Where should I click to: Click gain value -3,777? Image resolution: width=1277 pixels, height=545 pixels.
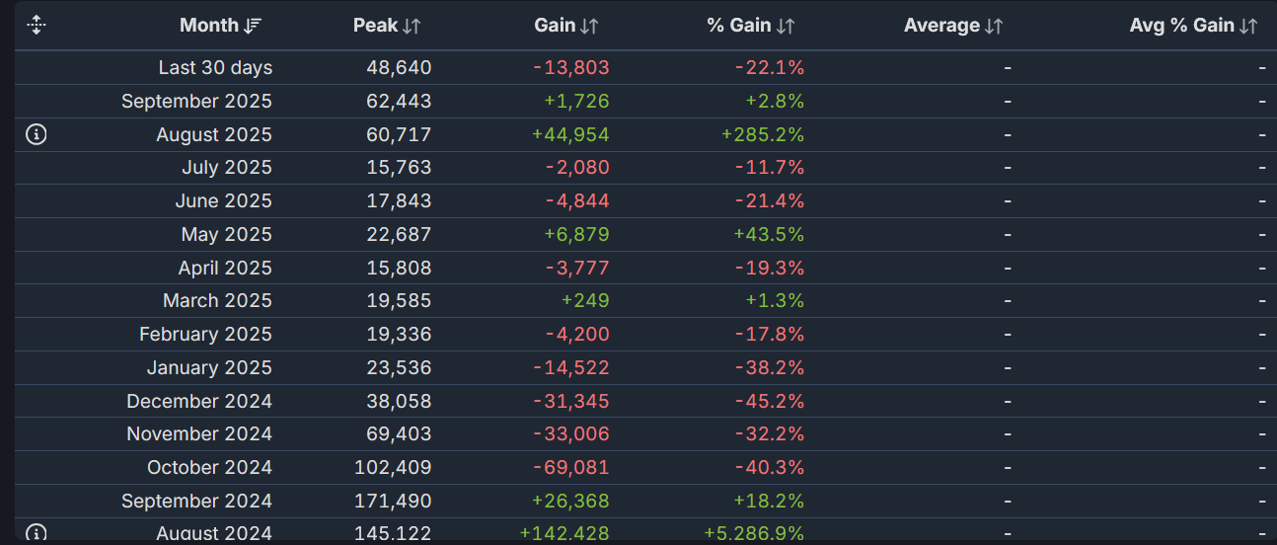(x=577, y=269)
